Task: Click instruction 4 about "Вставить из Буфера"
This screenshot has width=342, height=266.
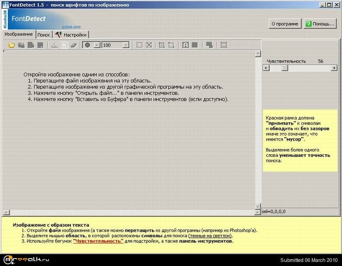Action: pos(128,99)
